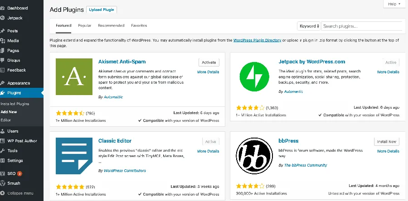Viewport: 408px width, 201px height.
Task: Open the WordPress Contributors author link
Action: (x=125, y=171)
